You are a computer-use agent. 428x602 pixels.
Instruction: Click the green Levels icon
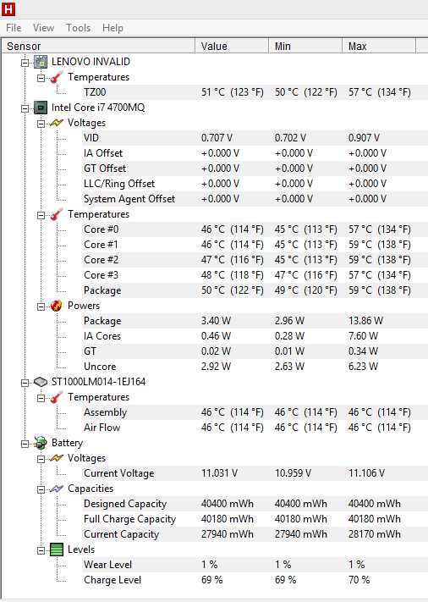(x=57, y=550)
